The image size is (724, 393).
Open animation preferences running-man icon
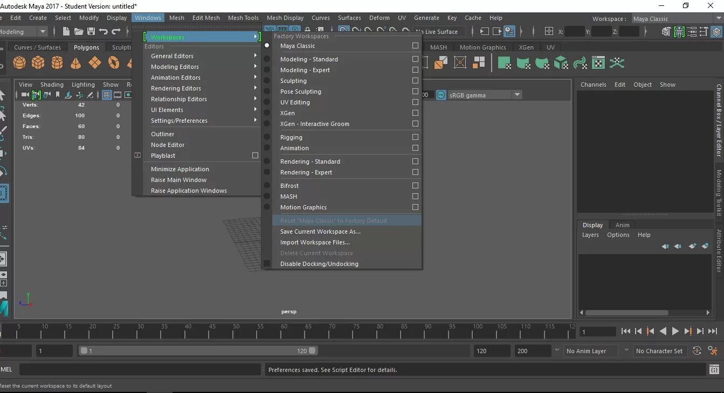click(x=714, y=350)
